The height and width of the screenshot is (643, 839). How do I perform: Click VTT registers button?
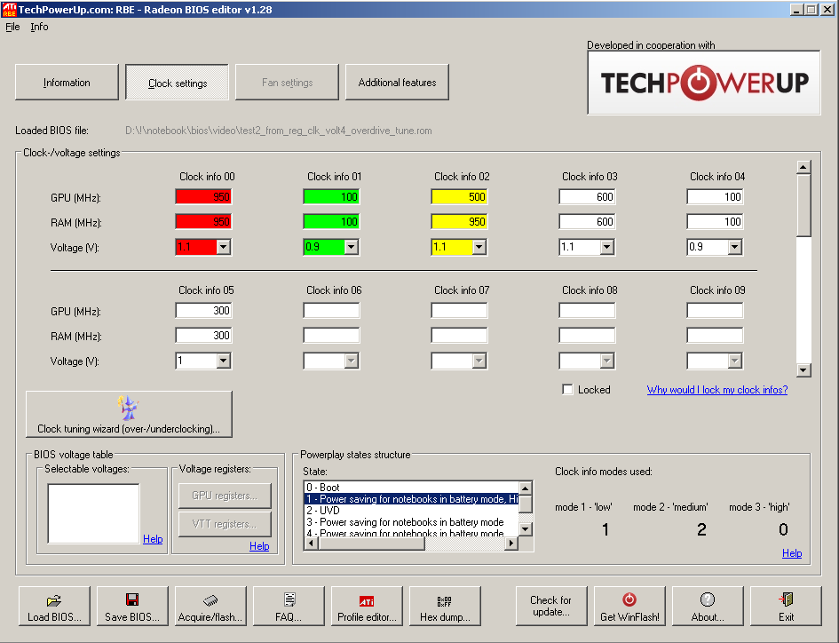click(x=225, y=524)
